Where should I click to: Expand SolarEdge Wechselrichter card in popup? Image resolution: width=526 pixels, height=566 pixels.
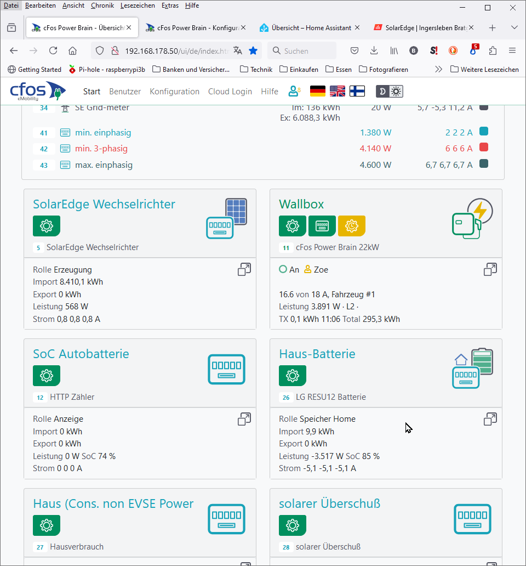pos(244,269)
